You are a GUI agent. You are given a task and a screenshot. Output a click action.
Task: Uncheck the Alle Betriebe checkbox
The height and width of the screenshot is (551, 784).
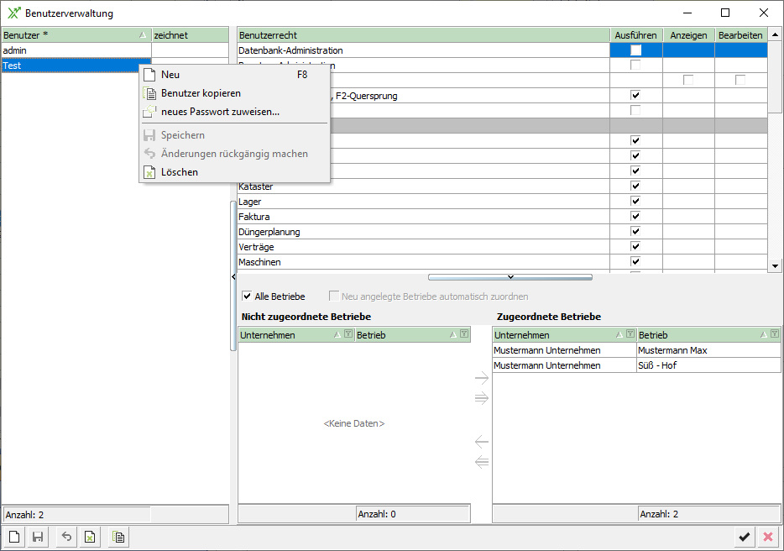[x=247, y=296]
